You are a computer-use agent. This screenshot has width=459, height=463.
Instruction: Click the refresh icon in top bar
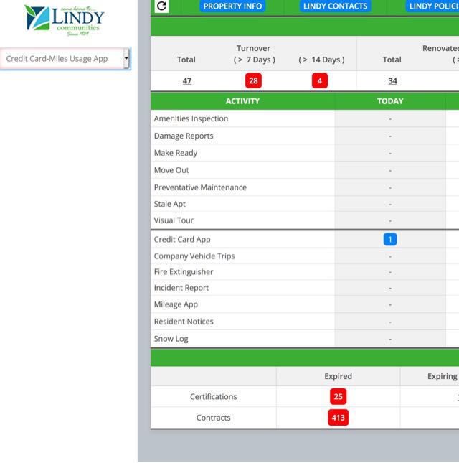[162, 6]
